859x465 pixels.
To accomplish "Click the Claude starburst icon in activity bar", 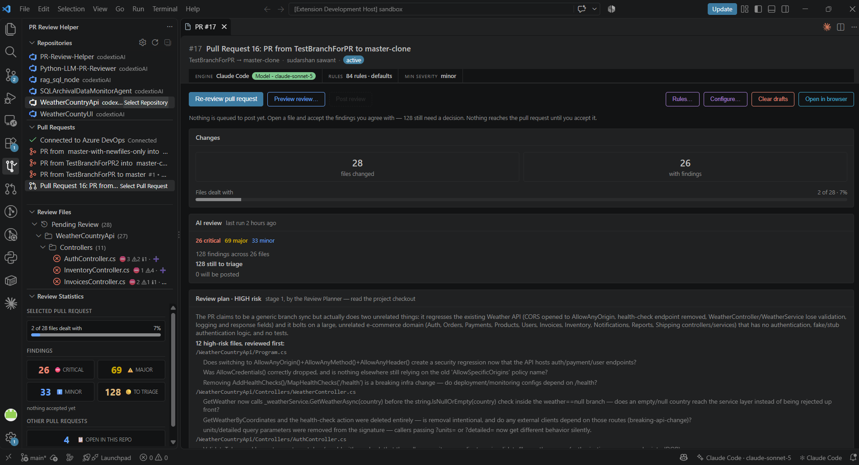I will [x=10, y=303].
